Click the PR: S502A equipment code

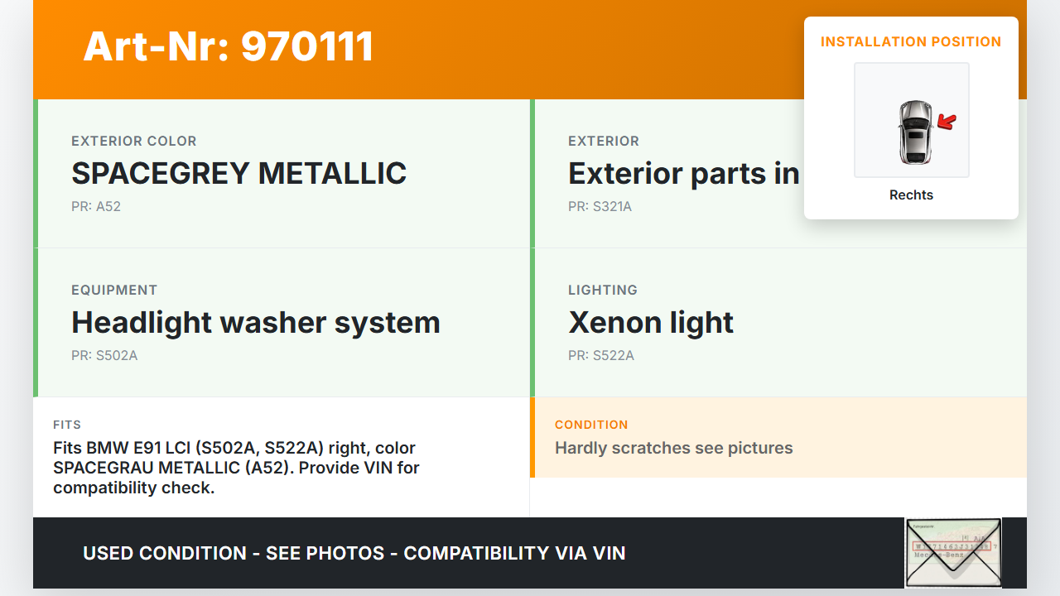point(104,356)
